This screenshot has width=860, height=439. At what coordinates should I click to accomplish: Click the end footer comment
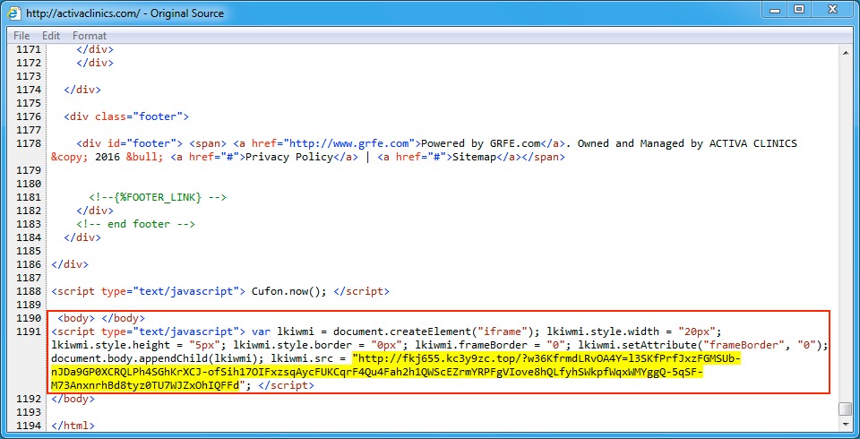(135, 225)
